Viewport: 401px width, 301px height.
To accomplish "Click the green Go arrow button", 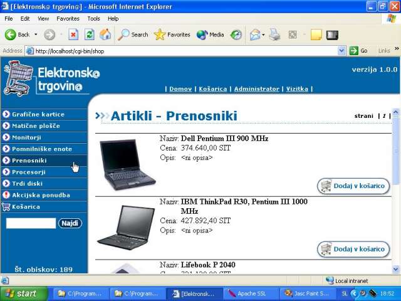I will pos(353,51).
